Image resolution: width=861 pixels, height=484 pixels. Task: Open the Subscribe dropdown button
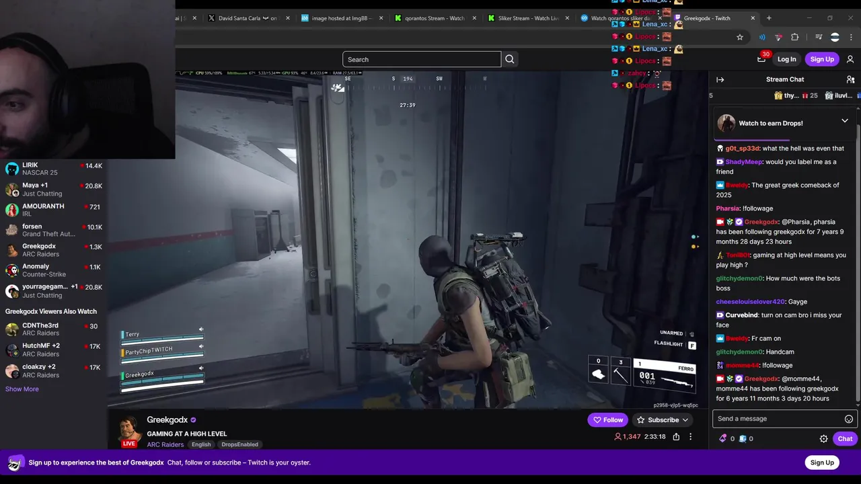tap(663, 420)
